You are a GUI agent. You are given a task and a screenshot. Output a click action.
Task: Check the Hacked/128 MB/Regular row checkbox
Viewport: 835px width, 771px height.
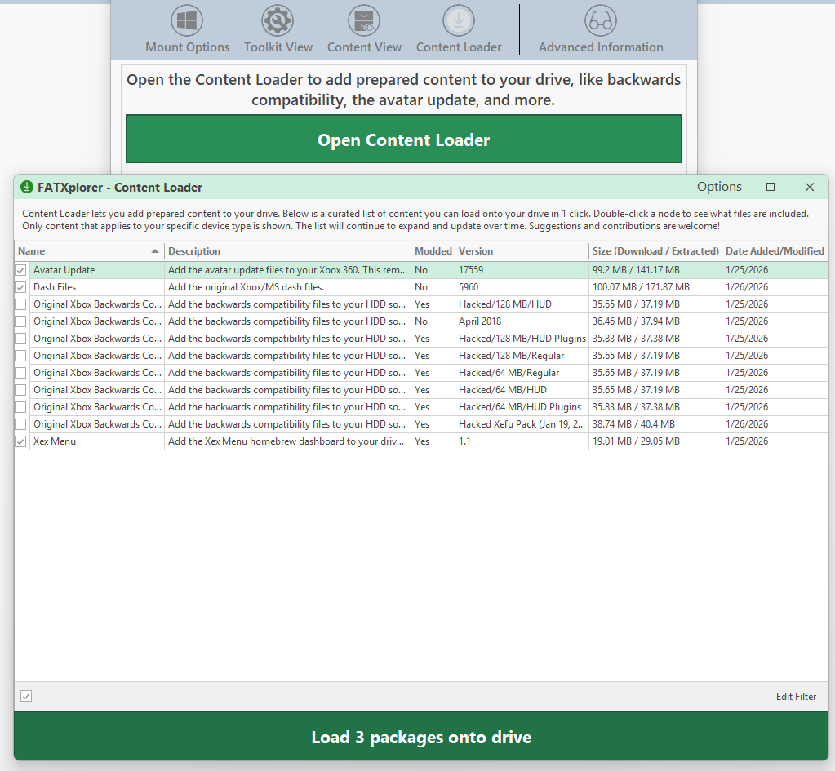(20, 356)
